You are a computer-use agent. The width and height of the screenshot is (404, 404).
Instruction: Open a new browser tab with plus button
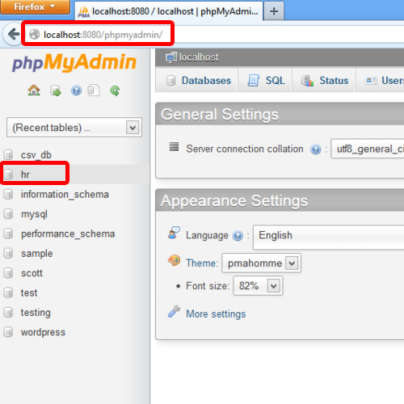click(x=274, y=11)
